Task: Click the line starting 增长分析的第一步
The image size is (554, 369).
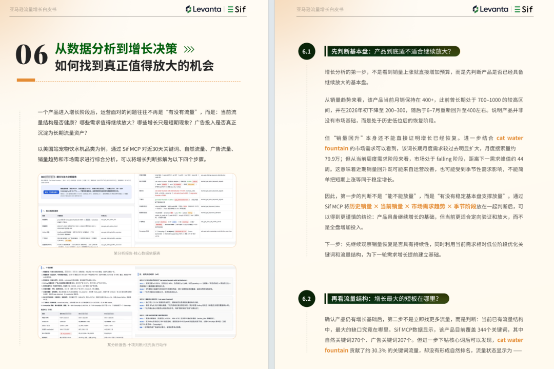Action: (x=424, y=72)
